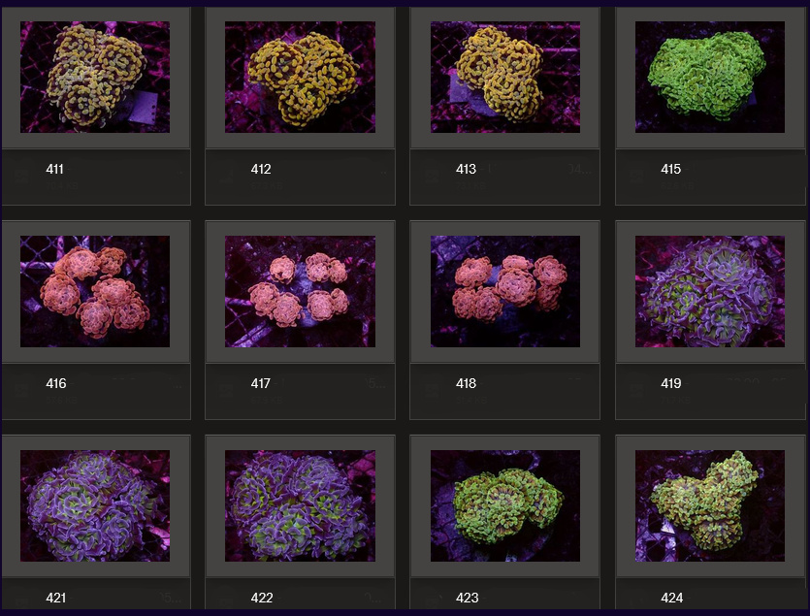Select the file name label "415"
This screenshot has width=810, height=616.
(671, 169)
